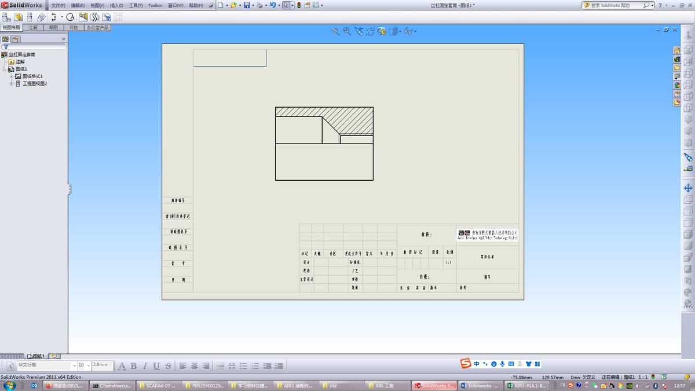Toggle bold text formatting
This screenshot has height=391, width=695.
[133, 366]
